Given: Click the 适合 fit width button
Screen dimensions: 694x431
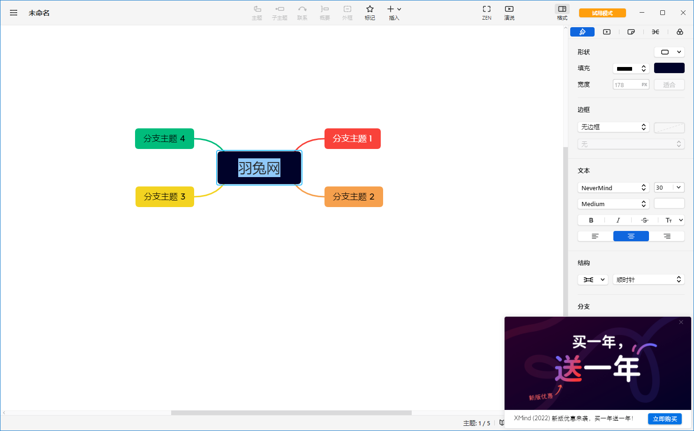Looking at the screenshot, I should [669, 85].
